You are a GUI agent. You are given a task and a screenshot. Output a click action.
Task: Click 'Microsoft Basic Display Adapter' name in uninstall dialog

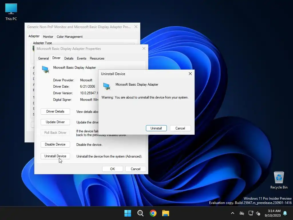(x=137, y=85)
